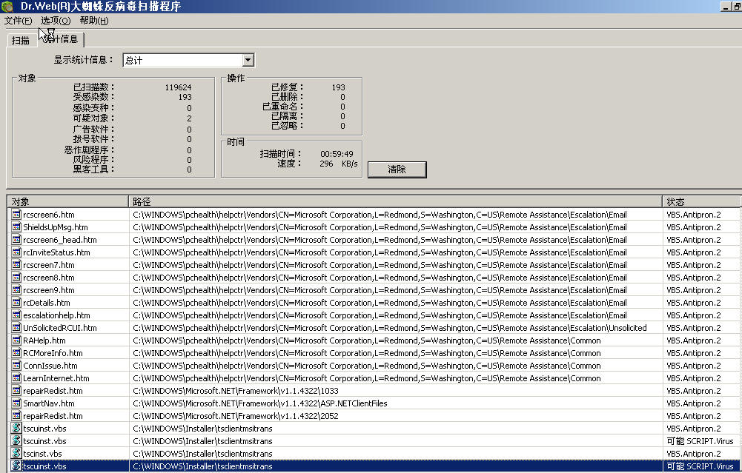Click the icon next to ShieldsUpMsg.htm

tap(16, 227)
